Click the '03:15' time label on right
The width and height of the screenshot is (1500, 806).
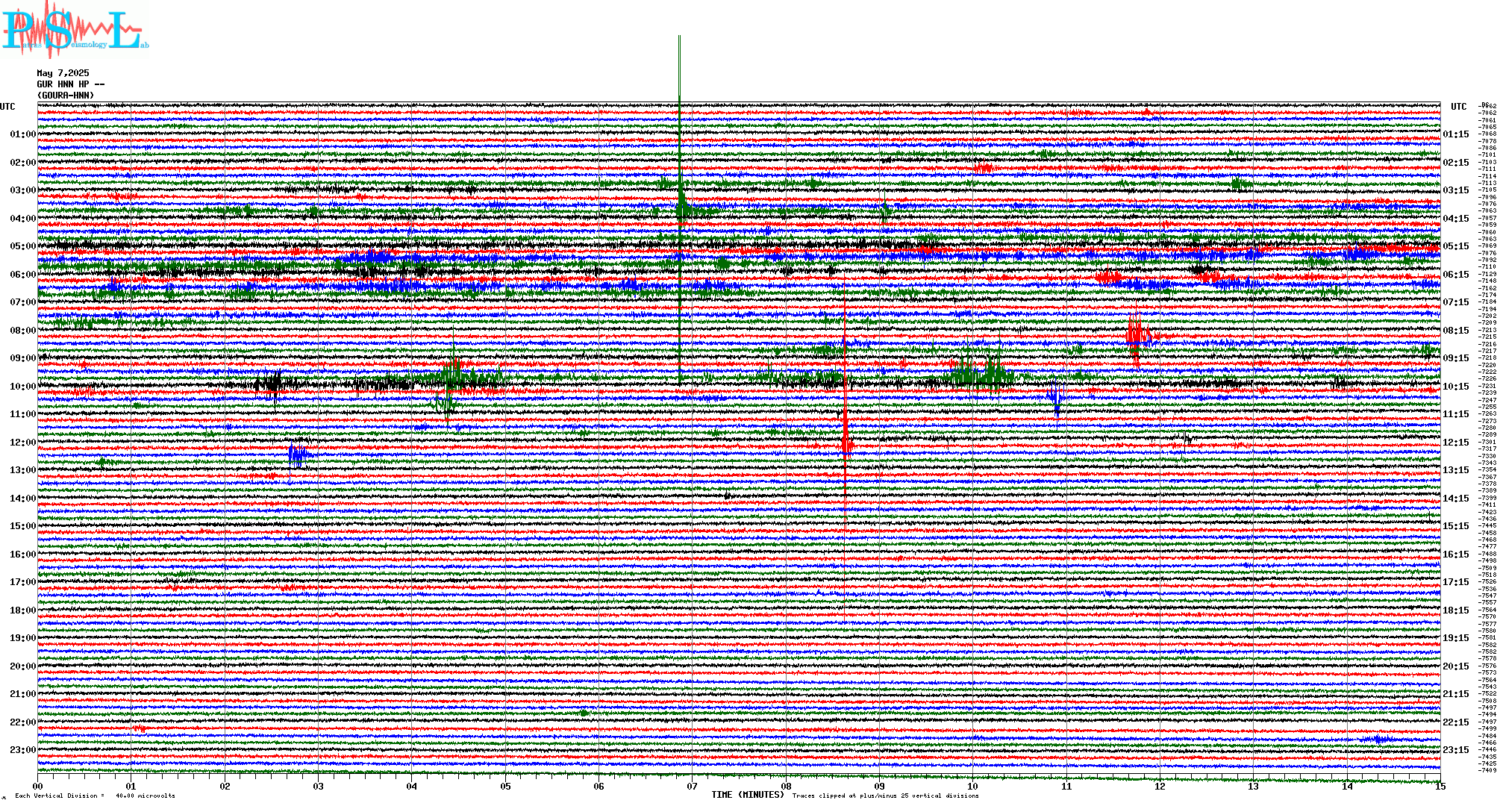(x=1456, y=190)
